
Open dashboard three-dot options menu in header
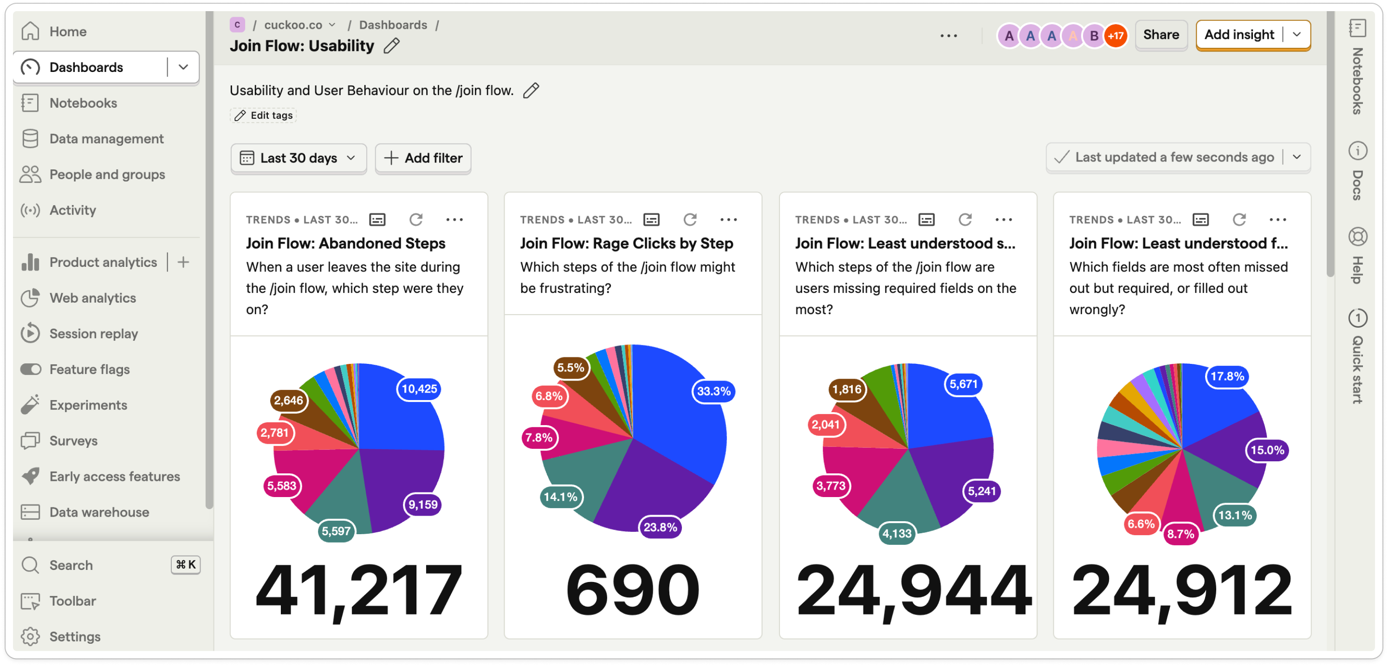tap(948, 36)
